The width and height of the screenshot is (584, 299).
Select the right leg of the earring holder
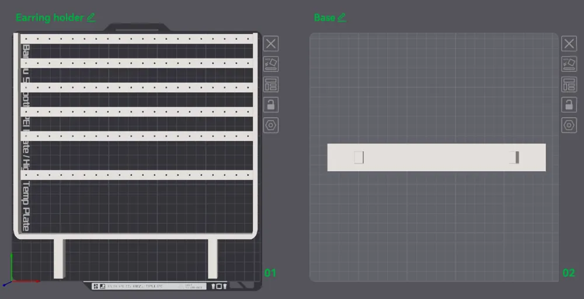213,258
